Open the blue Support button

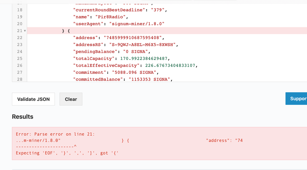[297, 99]
